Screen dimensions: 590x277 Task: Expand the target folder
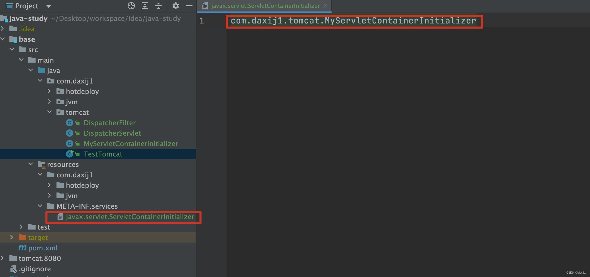coord(12,237)
